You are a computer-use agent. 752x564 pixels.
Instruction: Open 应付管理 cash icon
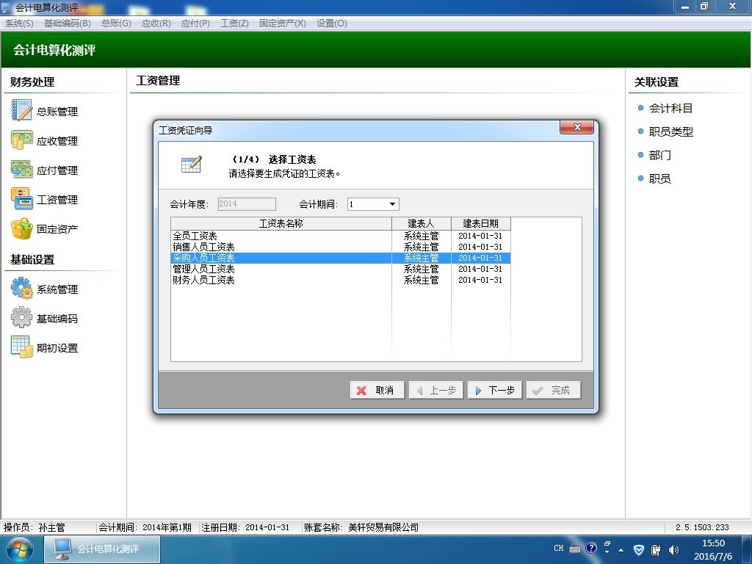tap(21, 170)
